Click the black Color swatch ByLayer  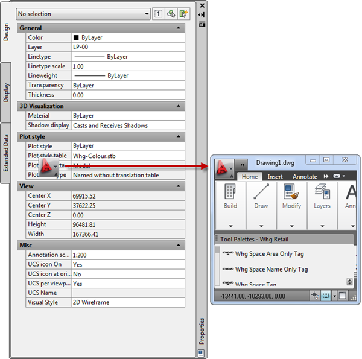76,37
